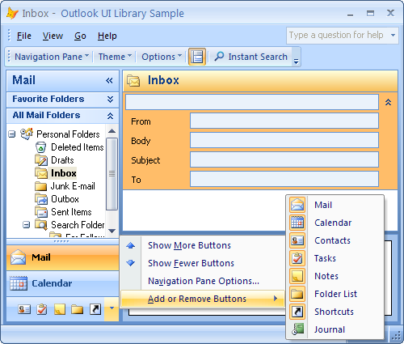Screen dimensions: 404x344
Task: Open the Navigation Pane dropdown
Action: point(52,57)
